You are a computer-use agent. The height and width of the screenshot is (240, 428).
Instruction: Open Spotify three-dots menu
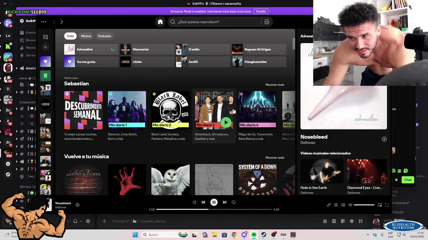43,22
